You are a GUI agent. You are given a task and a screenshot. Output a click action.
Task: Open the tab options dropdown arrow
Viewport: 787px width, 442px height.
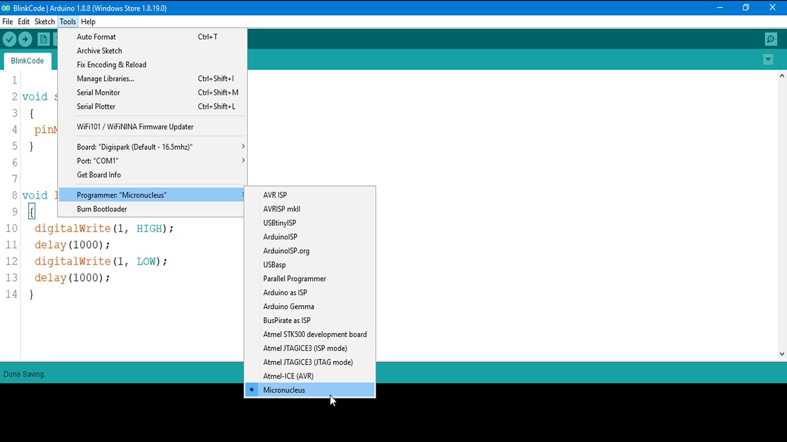(768, 60)
